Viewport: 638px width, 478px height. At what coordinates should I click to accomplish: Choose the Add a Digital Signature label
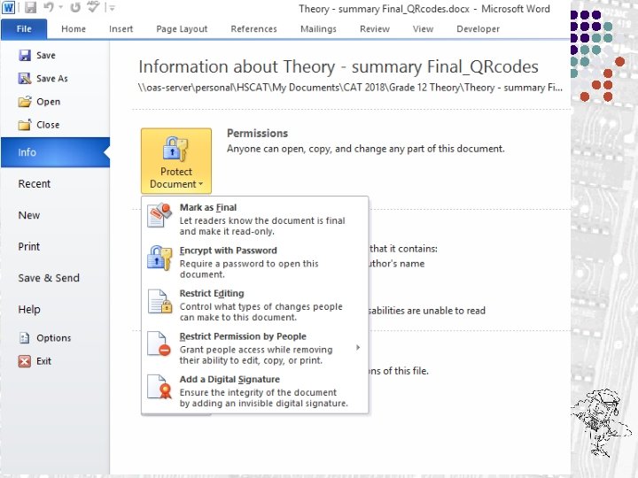click(230, 379)
